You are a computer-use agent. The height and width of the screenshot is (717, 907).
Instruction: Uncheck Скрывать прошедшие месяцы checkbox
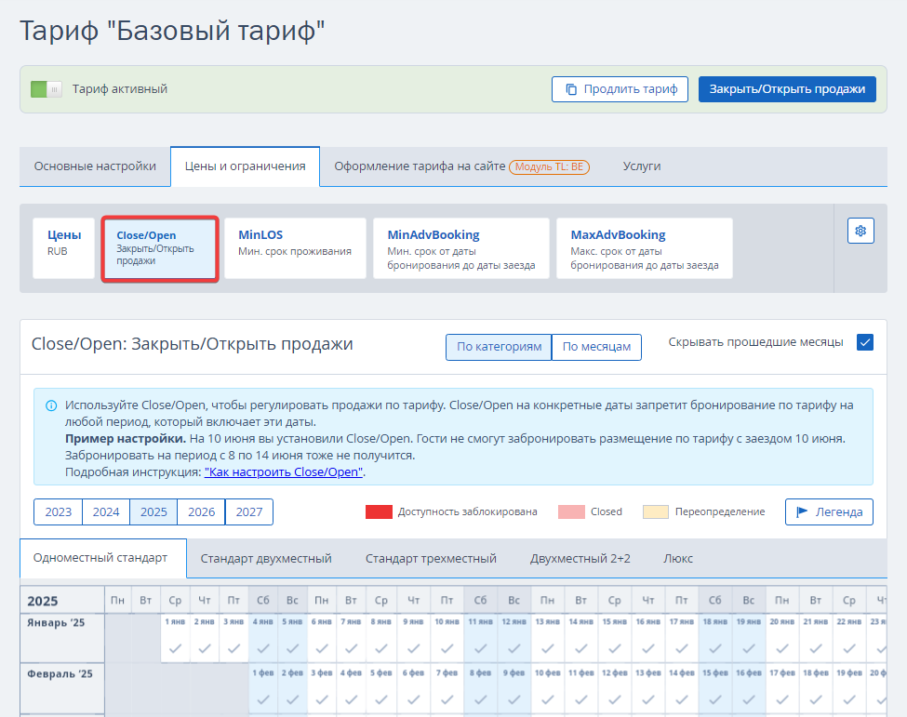click(x=865, y=342)
